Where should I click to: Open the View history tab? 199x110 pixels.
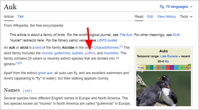[167, 16]
